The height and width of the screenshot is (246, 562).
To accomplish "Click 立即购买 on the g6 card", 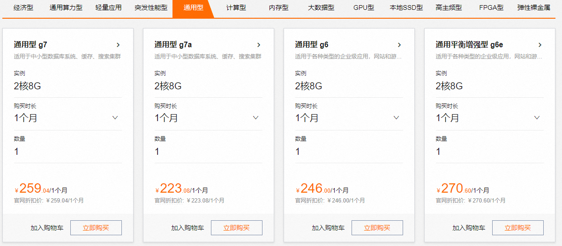I will [377, 228].
